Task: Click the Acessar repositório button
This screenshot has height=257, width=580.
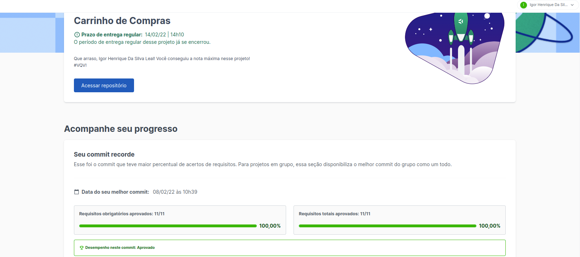Action: tap(104, 85)
